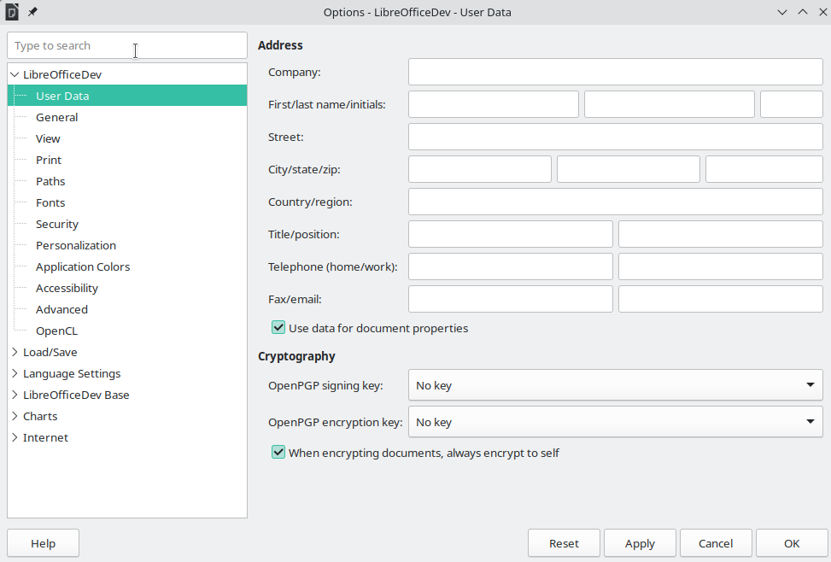Click the Position input field

720,234
